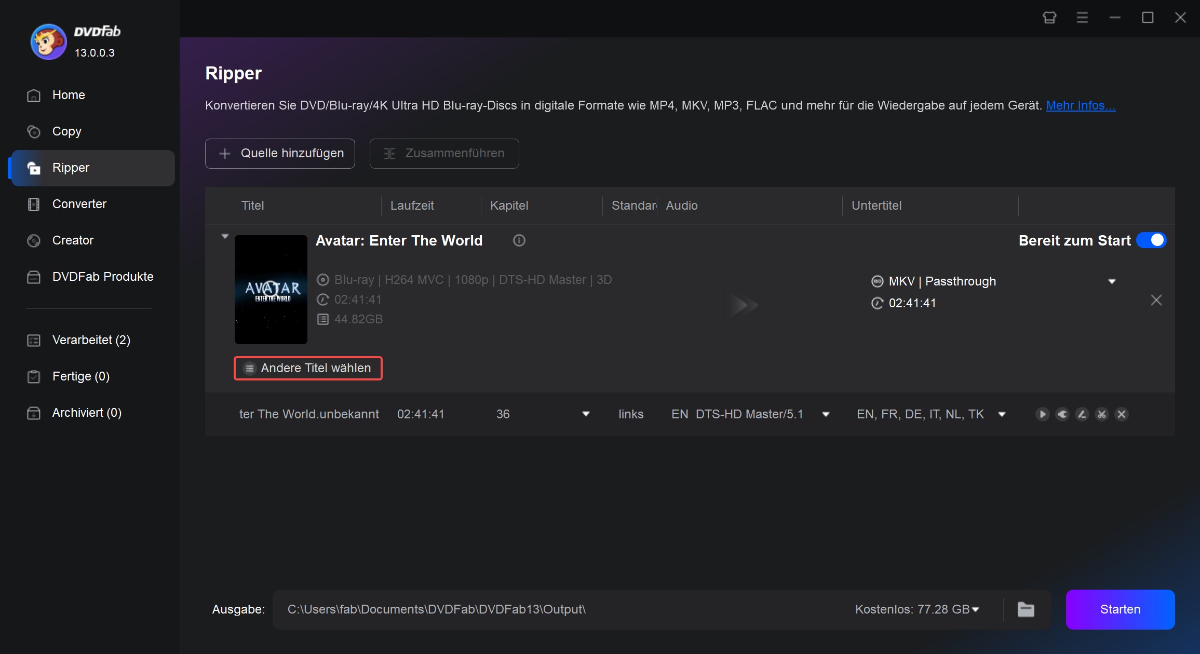
Task: Select Ripper module in sidebar
Action: pos(93,168)
